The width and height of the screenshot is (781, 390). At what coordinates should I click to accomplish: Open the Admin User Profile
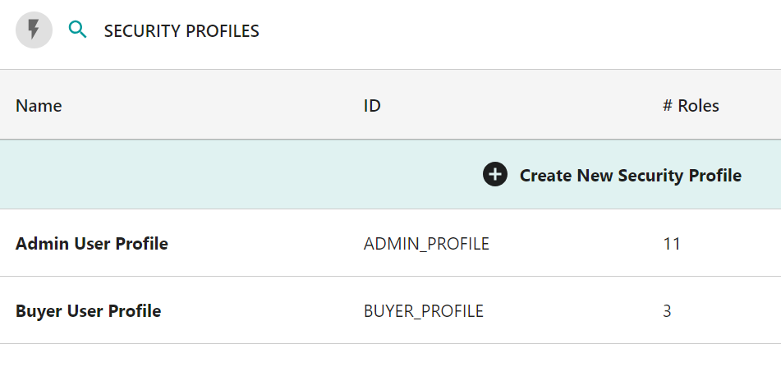92,243
